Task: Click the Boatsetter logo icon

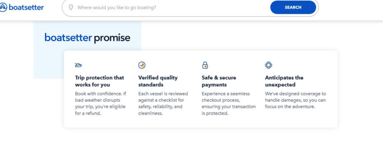Action: [x=3, y=7]
